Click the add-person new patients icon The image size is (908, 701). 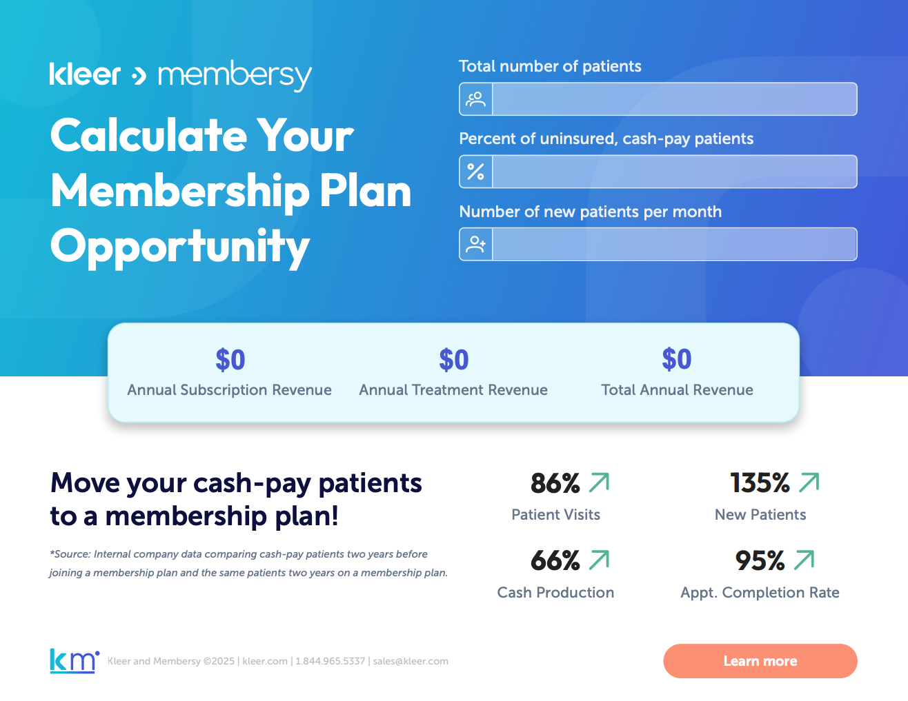[475, 244]
